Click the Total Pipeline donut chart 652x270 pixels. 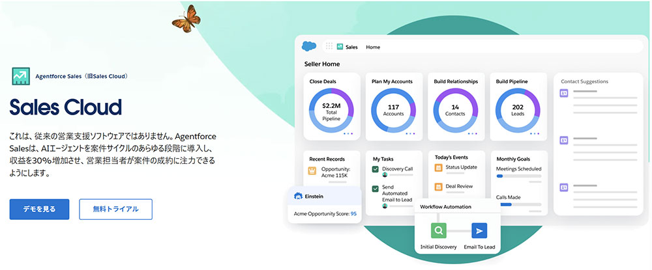pos(331,108)
